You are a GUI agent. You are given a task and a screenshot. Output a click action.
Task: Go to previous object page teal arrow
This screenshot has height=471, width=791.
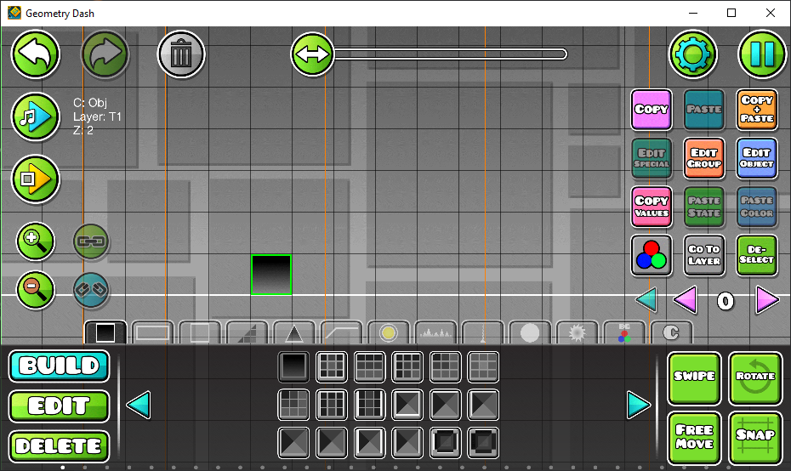[139, 405]
